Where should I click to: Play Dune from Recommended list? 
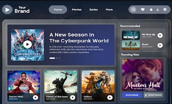(160, 45)
